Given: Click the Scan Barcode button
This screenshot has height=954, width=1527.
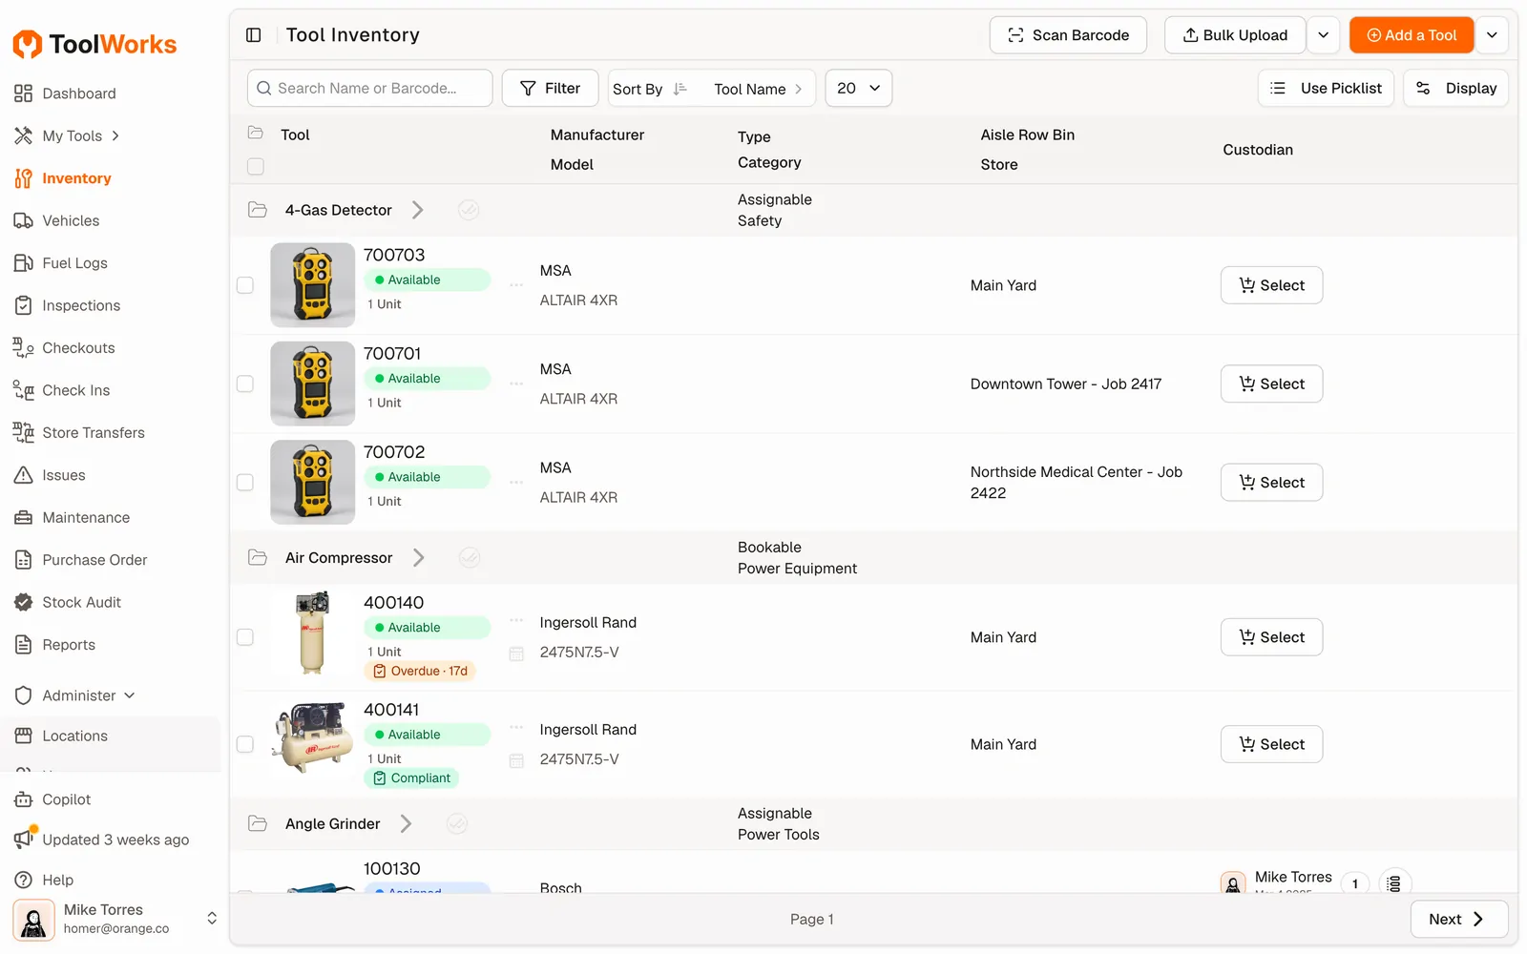Looking at the screenshot, I should point(1068,35).
